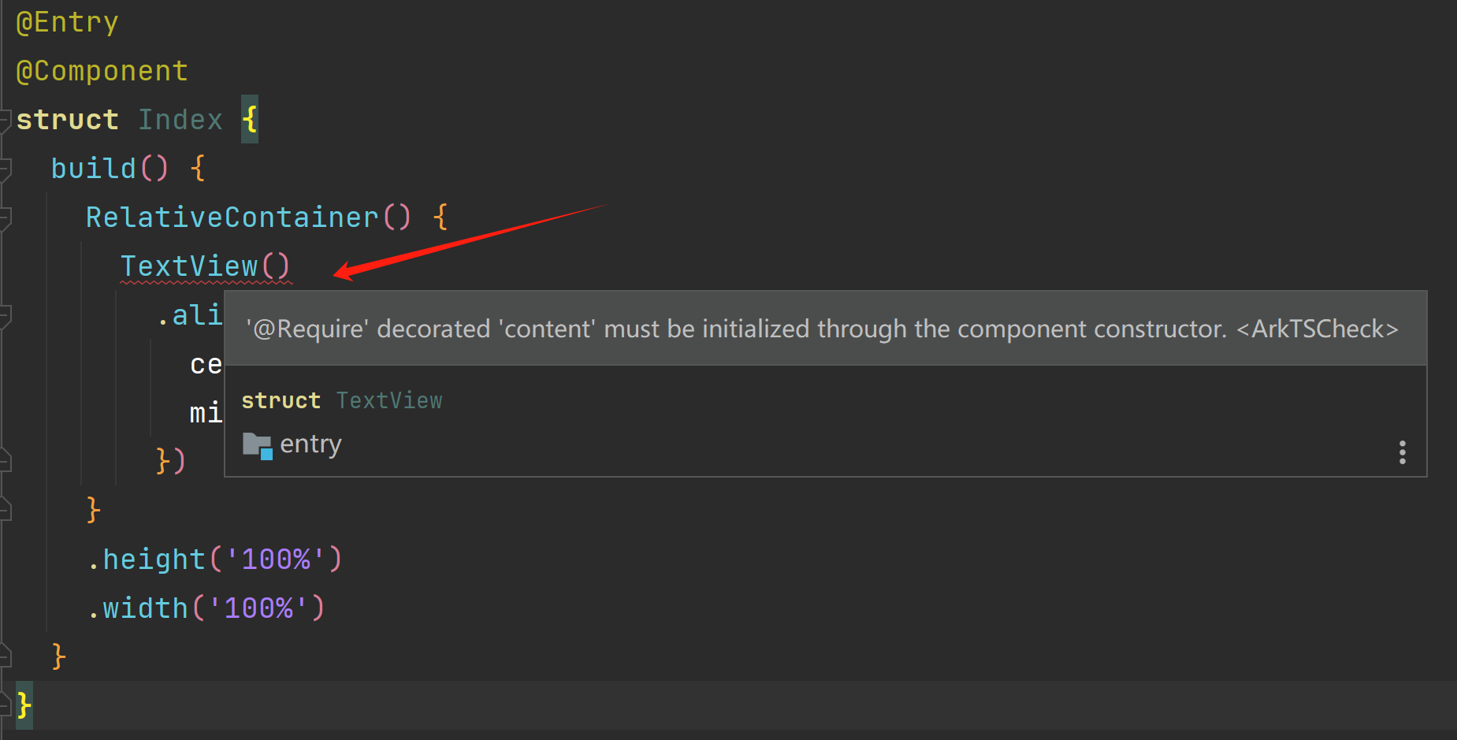Click fold end marker at final closing brace
This screenshot has height=740, width=1457.
pos(6,705)
